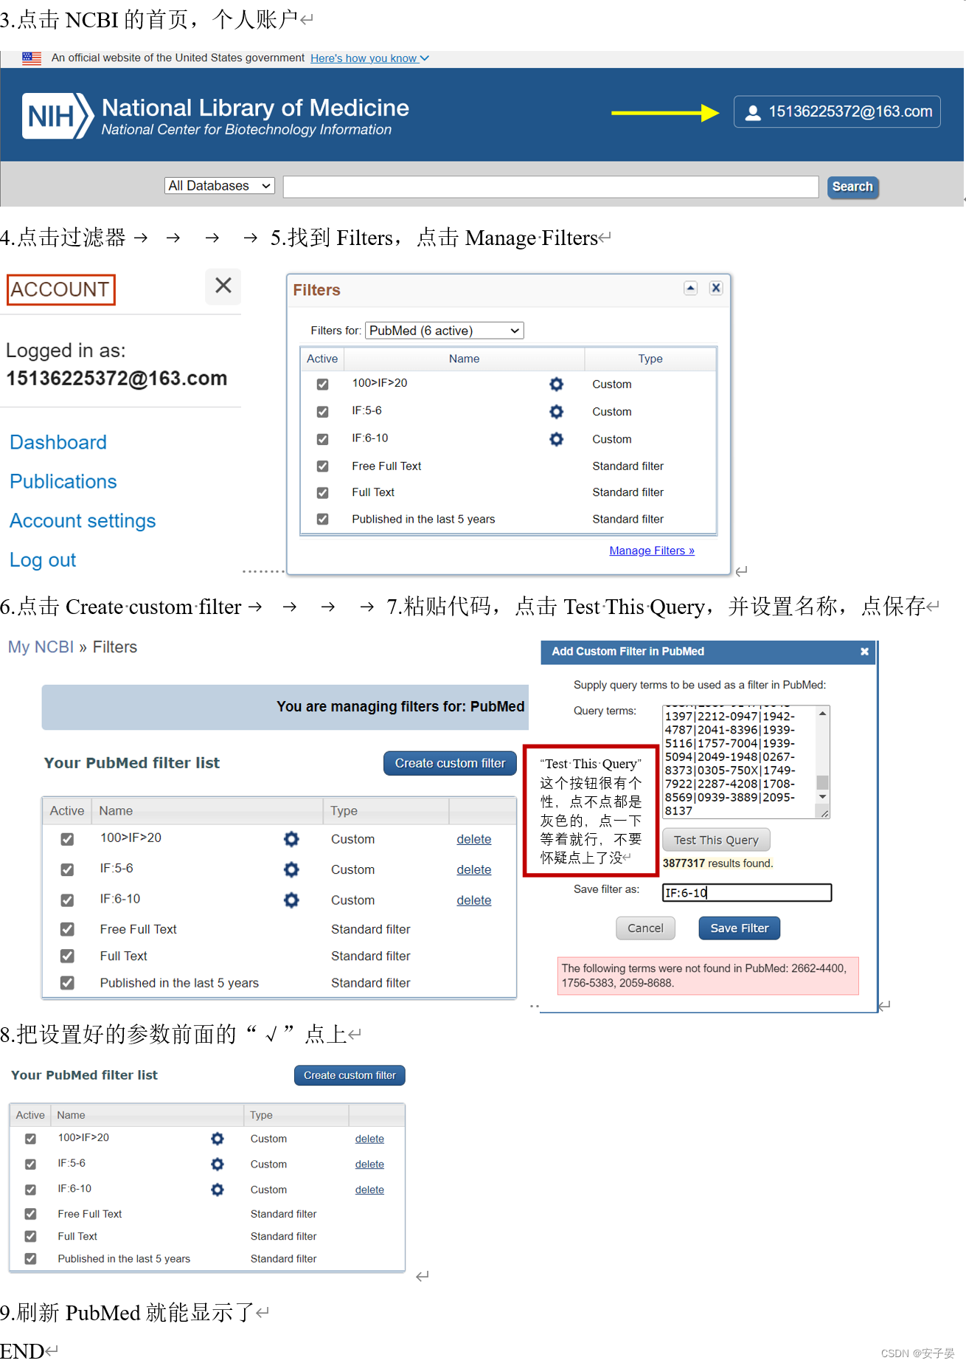
Task: Click gear icon for IF:6-10 on My NCBI Filters page
Action: coord(291,900)
